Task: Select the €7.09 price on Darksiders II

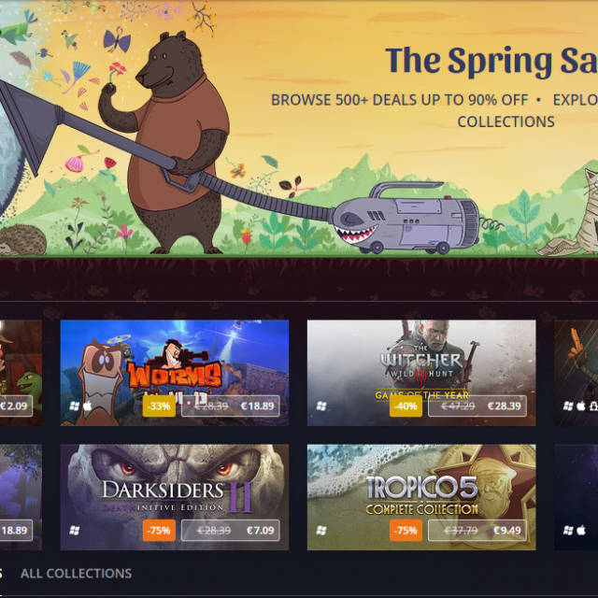Action: 261,531
